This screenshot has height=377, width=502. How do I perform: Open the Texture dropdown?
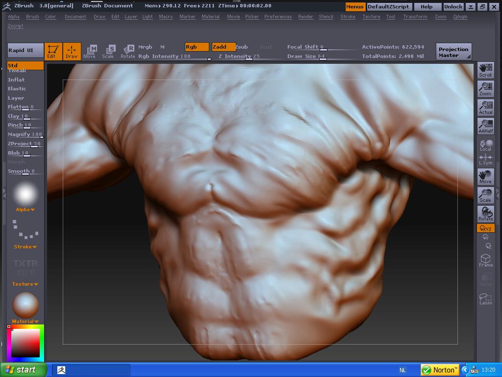(x=25, y=284)
